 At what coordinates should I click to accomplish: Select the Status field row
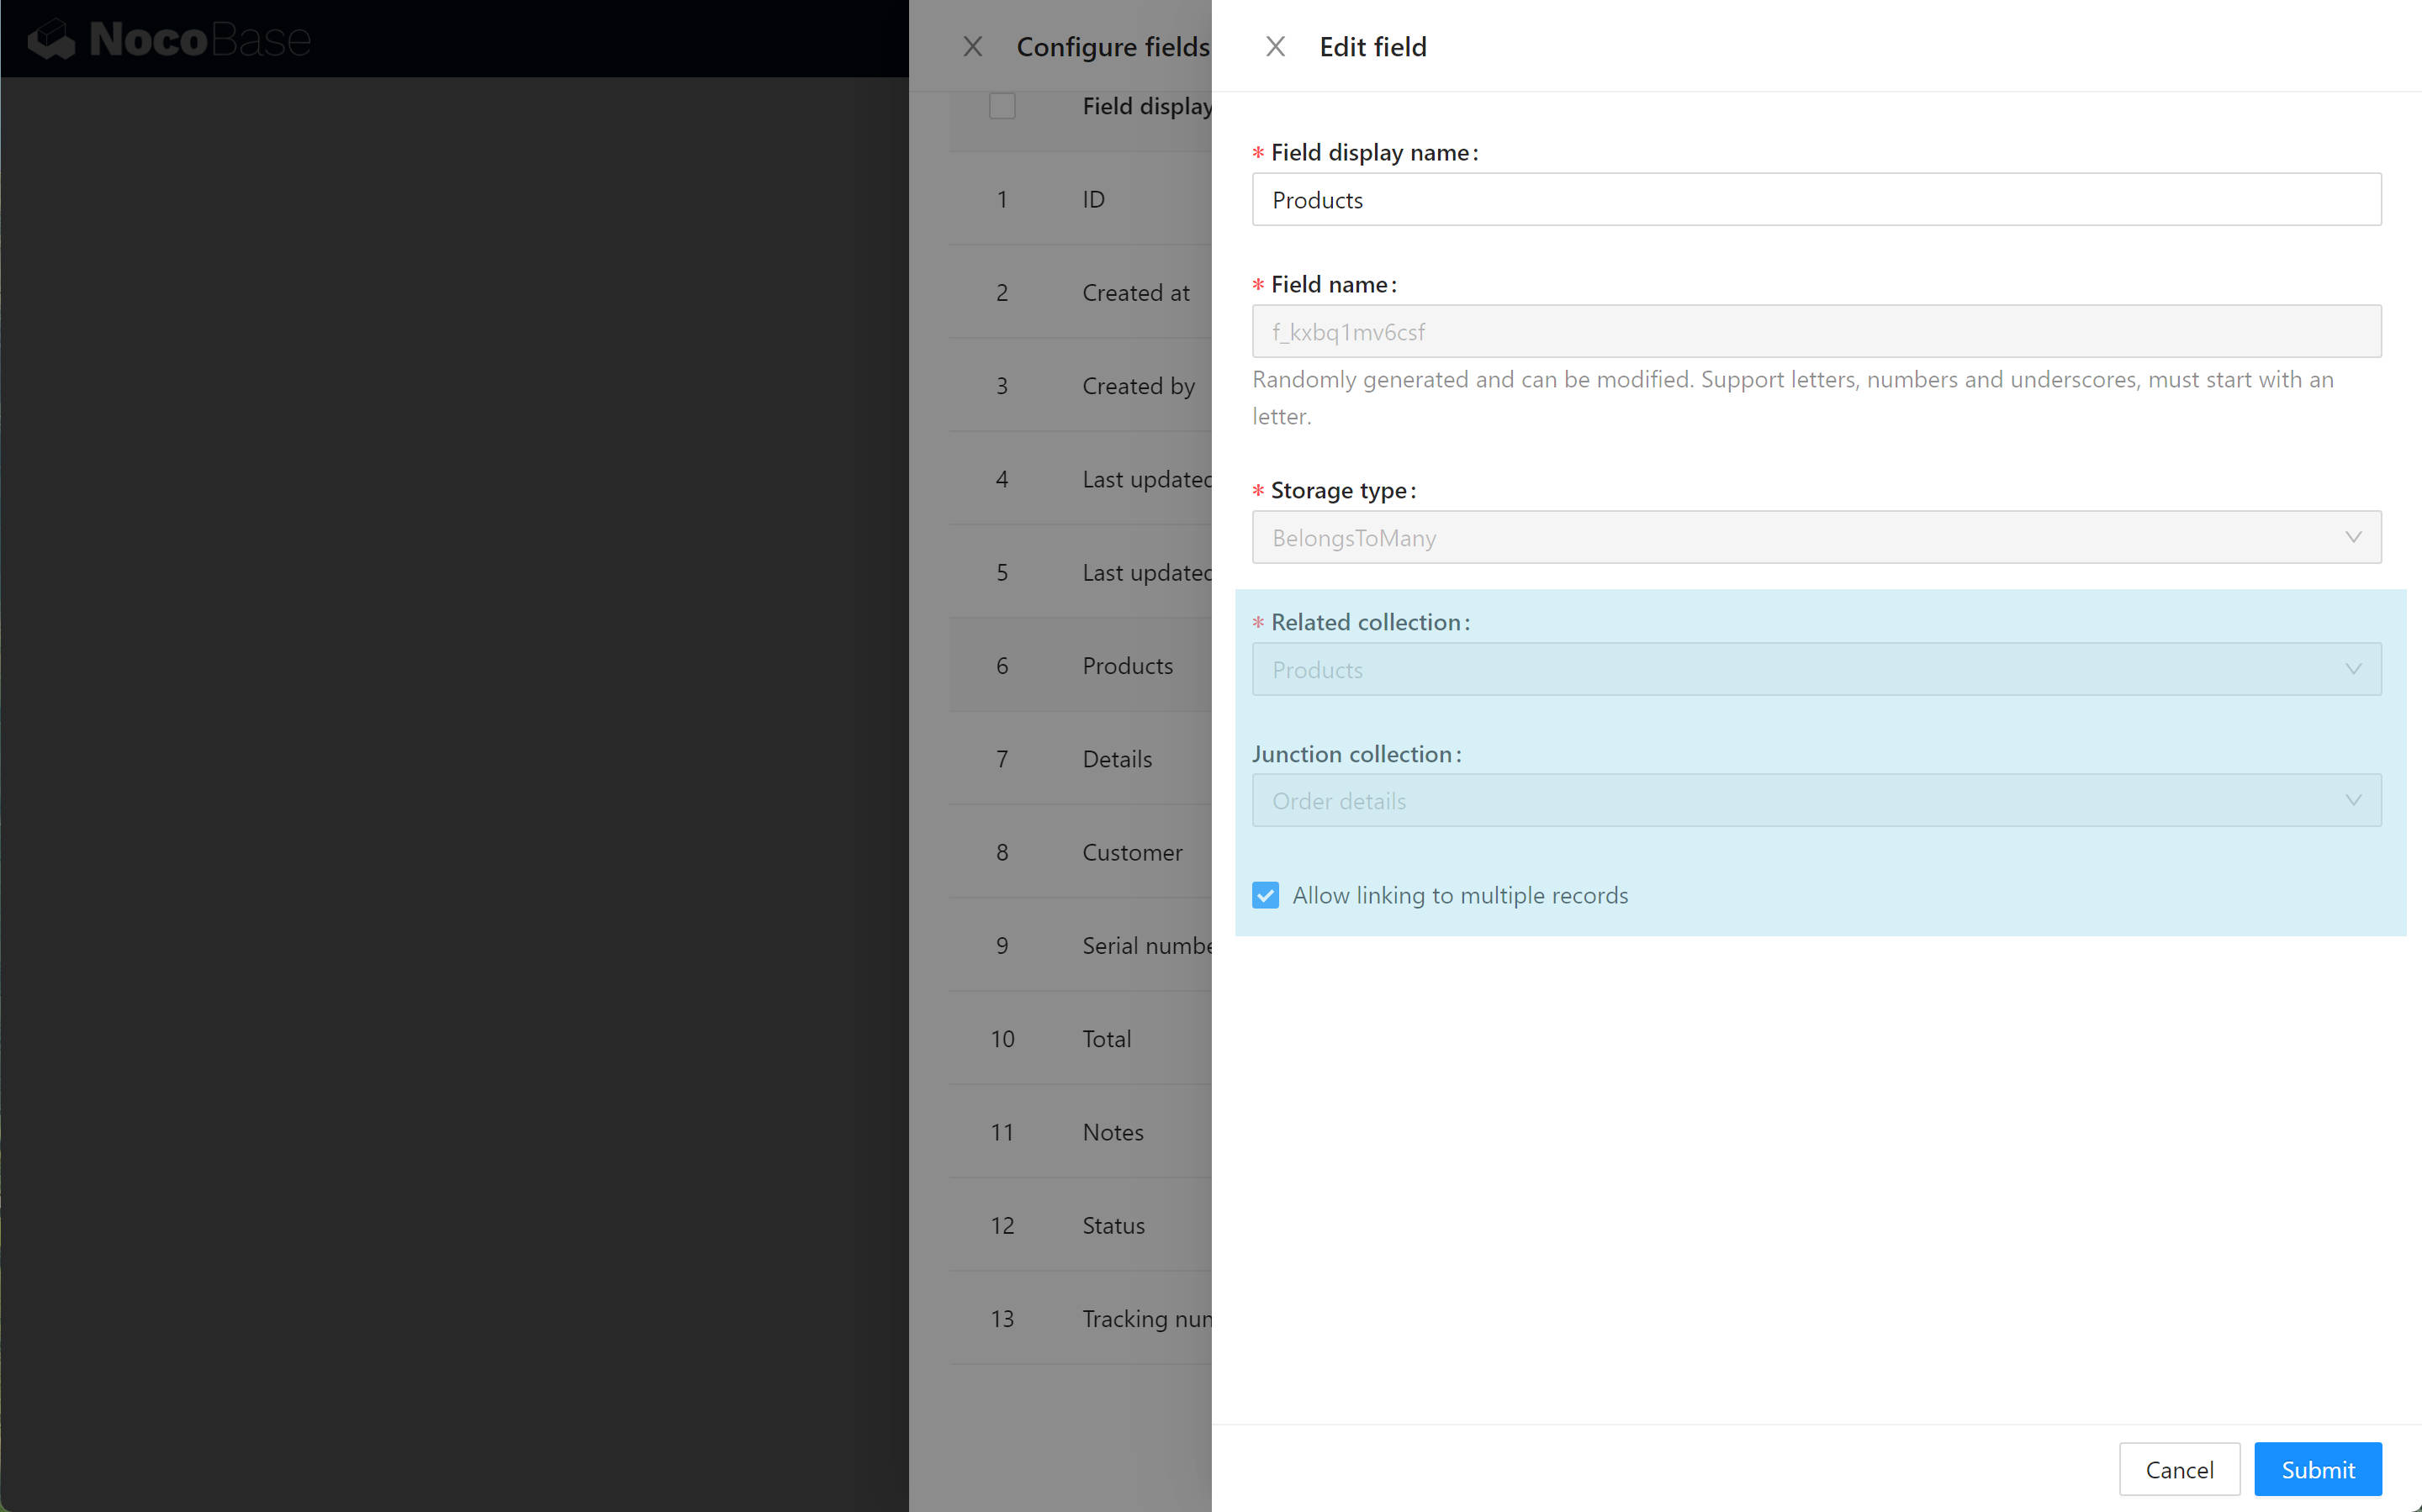(1113, 1226)
